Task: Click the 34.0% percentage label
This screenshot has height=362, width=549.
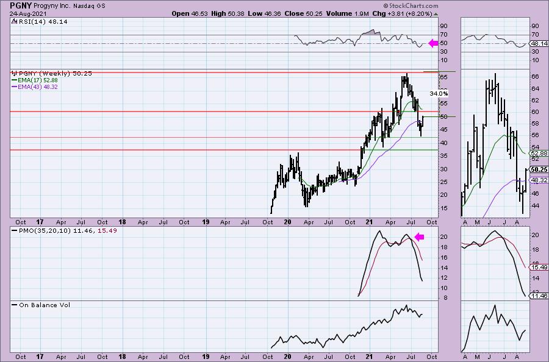Action: (439, 93)
